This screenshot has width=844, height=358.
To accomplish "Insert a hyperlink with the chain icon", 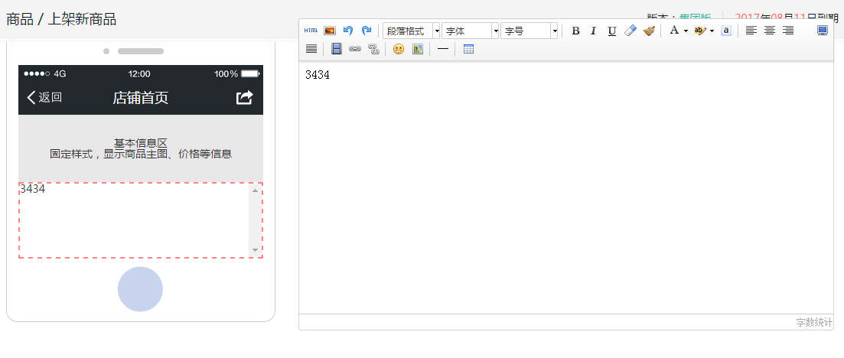I will 355,49.
